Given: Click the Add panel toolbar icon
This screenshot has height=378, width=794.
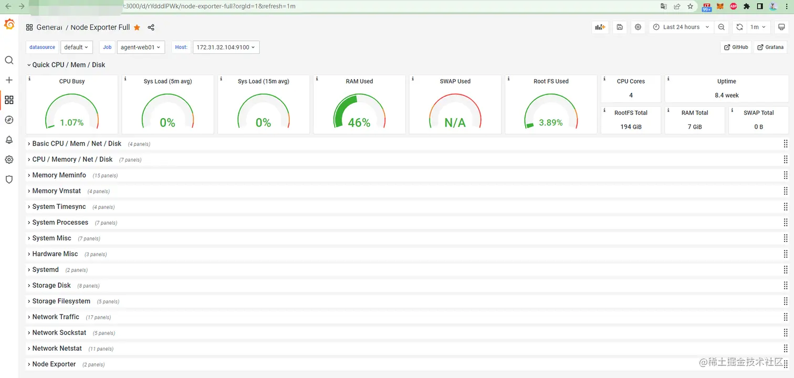Looking at the screenshot, I should tap(600, 27).
